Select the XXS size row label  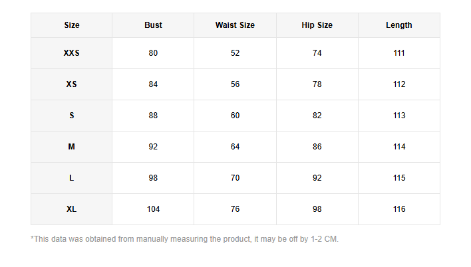[72, 53]
